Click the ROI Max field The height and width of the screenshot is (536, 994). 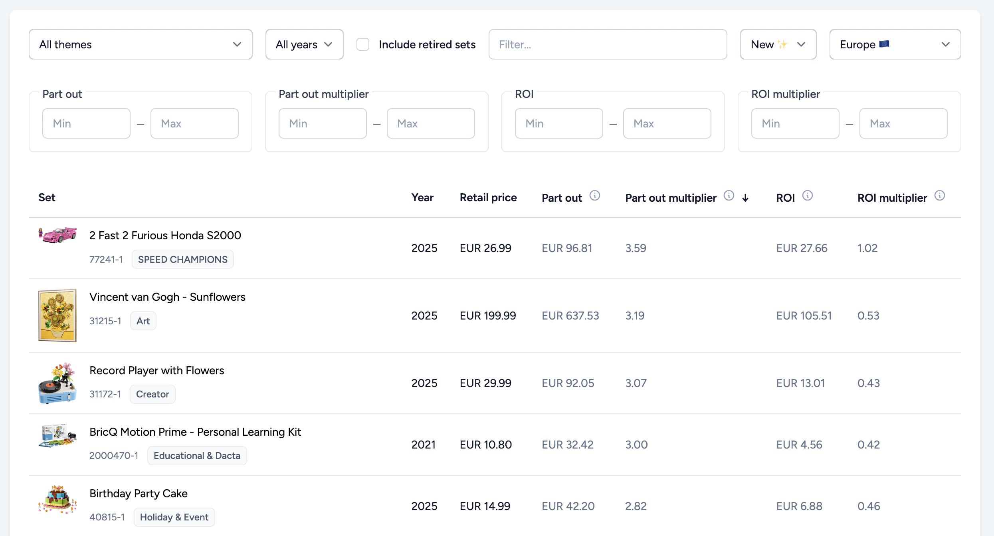point(667,123)
